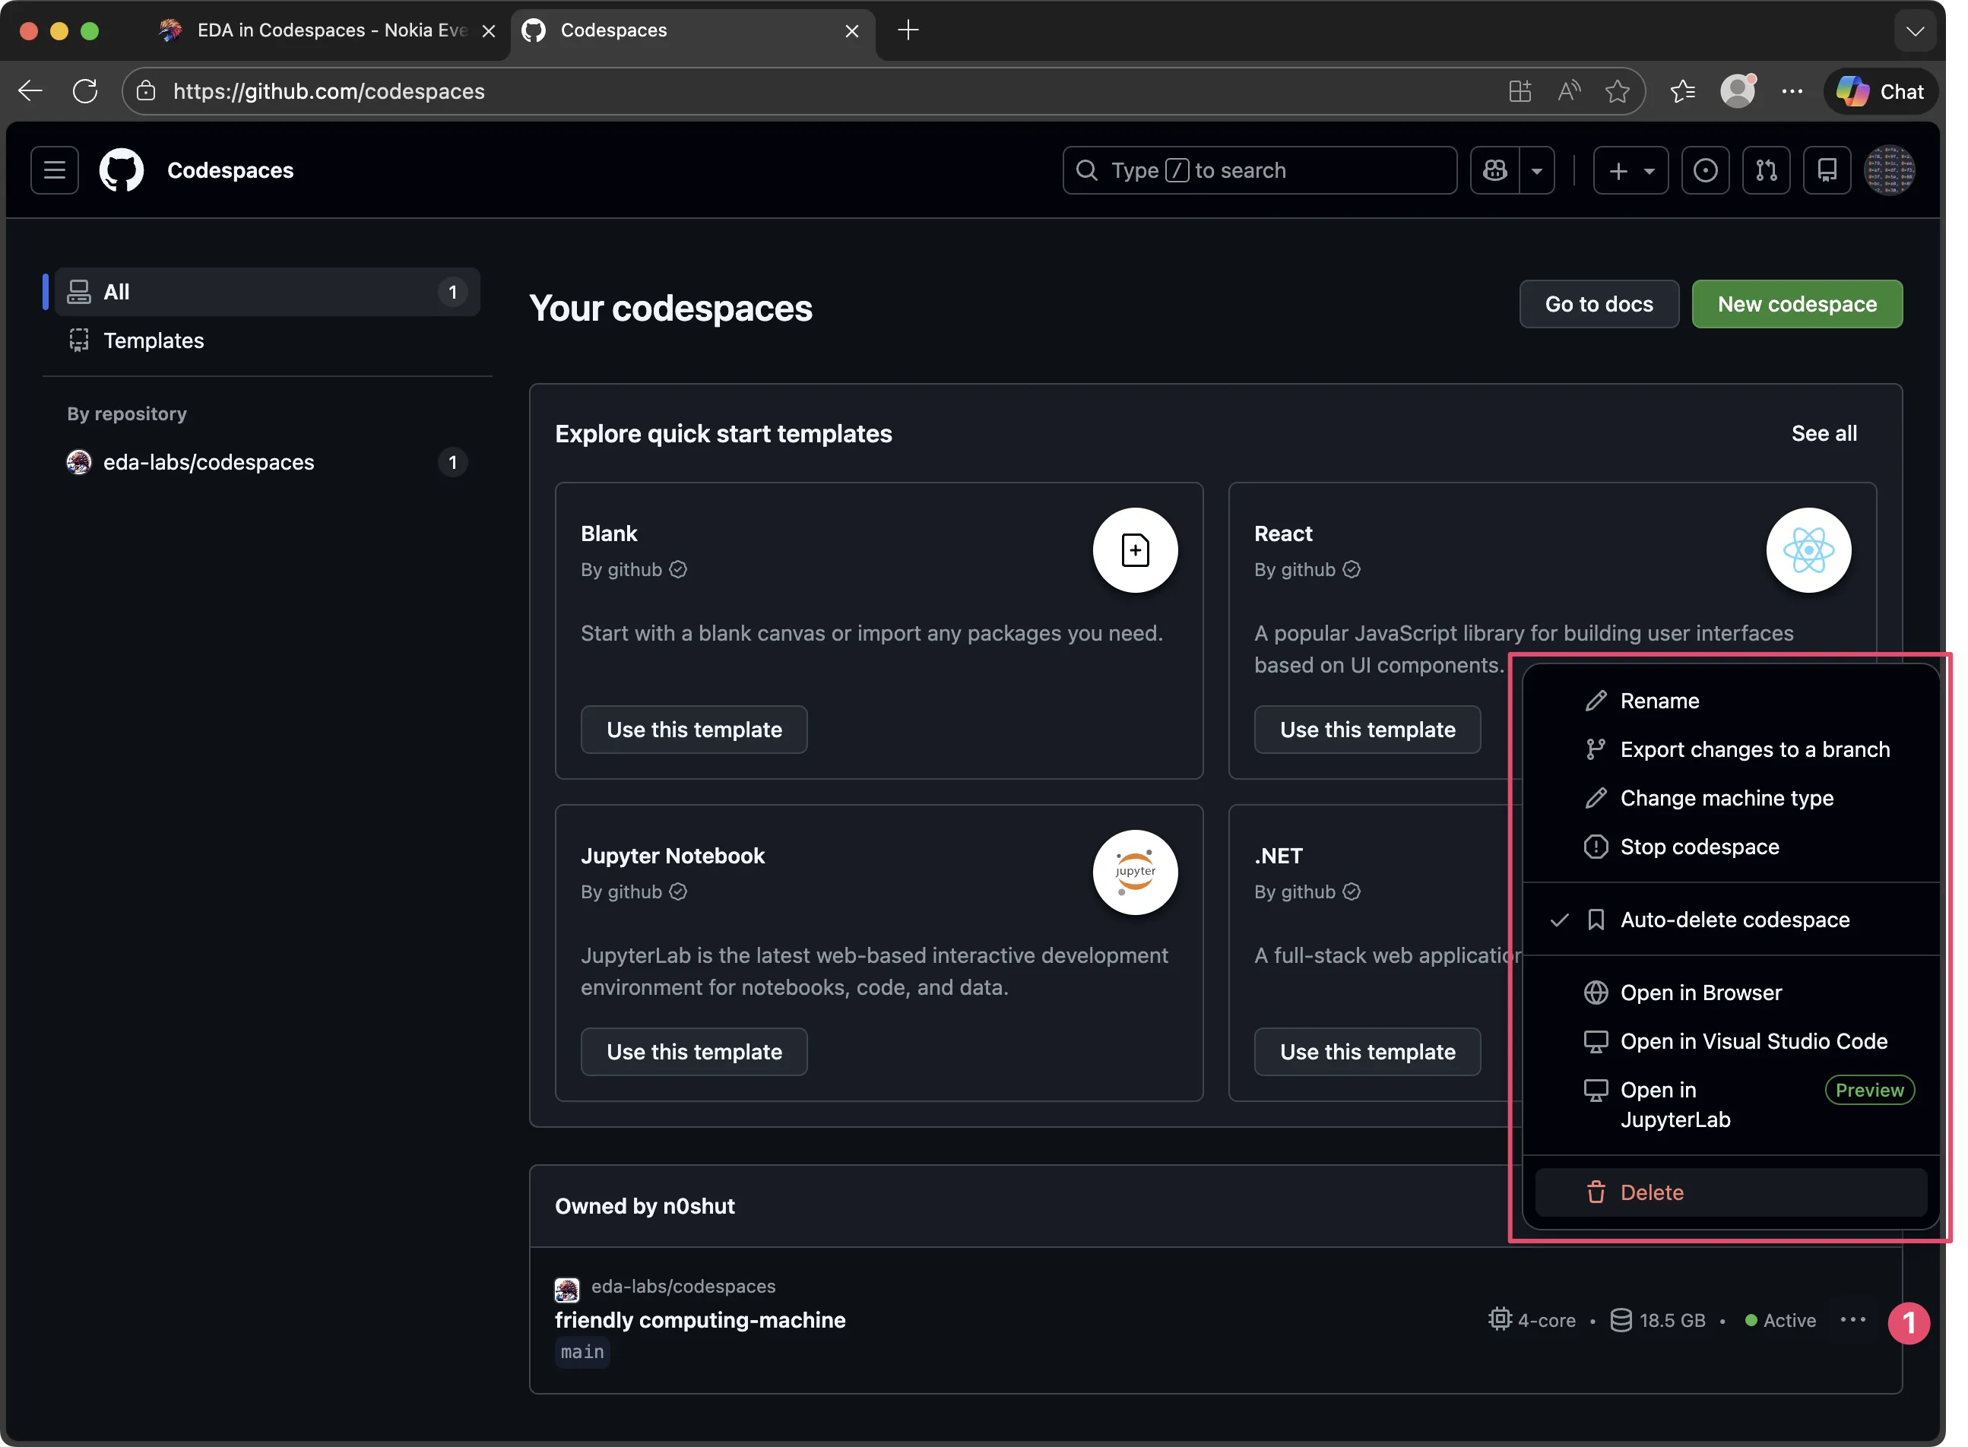Reload the page with the refresh icon
Screen dimensions: 1968x1447
point(85,91)
